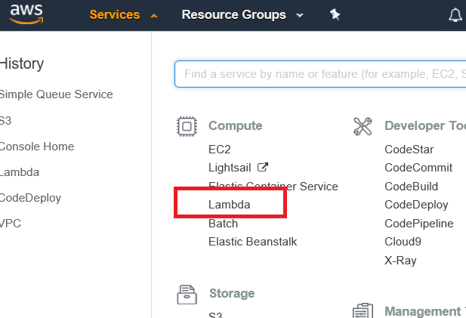
Task: Open notifications bell icon
Action: 455,15
